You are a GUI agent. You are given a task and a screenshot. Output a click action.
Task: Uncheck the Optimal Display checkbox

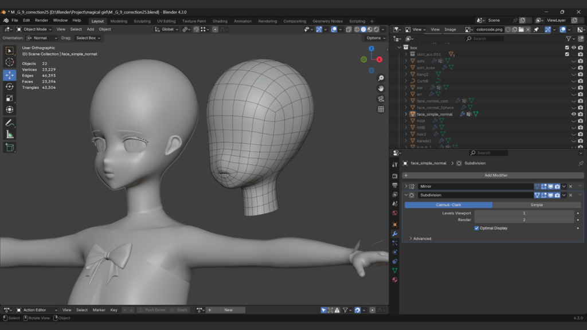pyautogui.click(x=477, y=228)
